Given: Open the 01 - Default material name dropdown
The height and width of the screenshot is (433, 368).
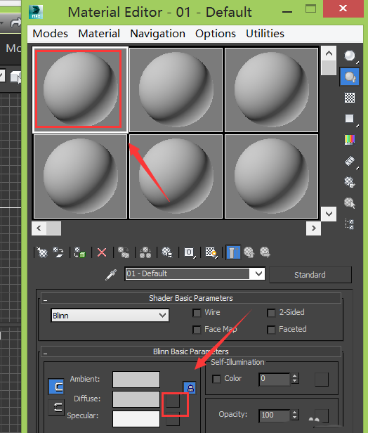Looking at the screenshot, I should coord(258,274).
